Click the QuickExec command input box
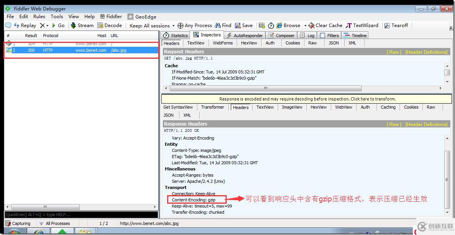 pos(81,215)
